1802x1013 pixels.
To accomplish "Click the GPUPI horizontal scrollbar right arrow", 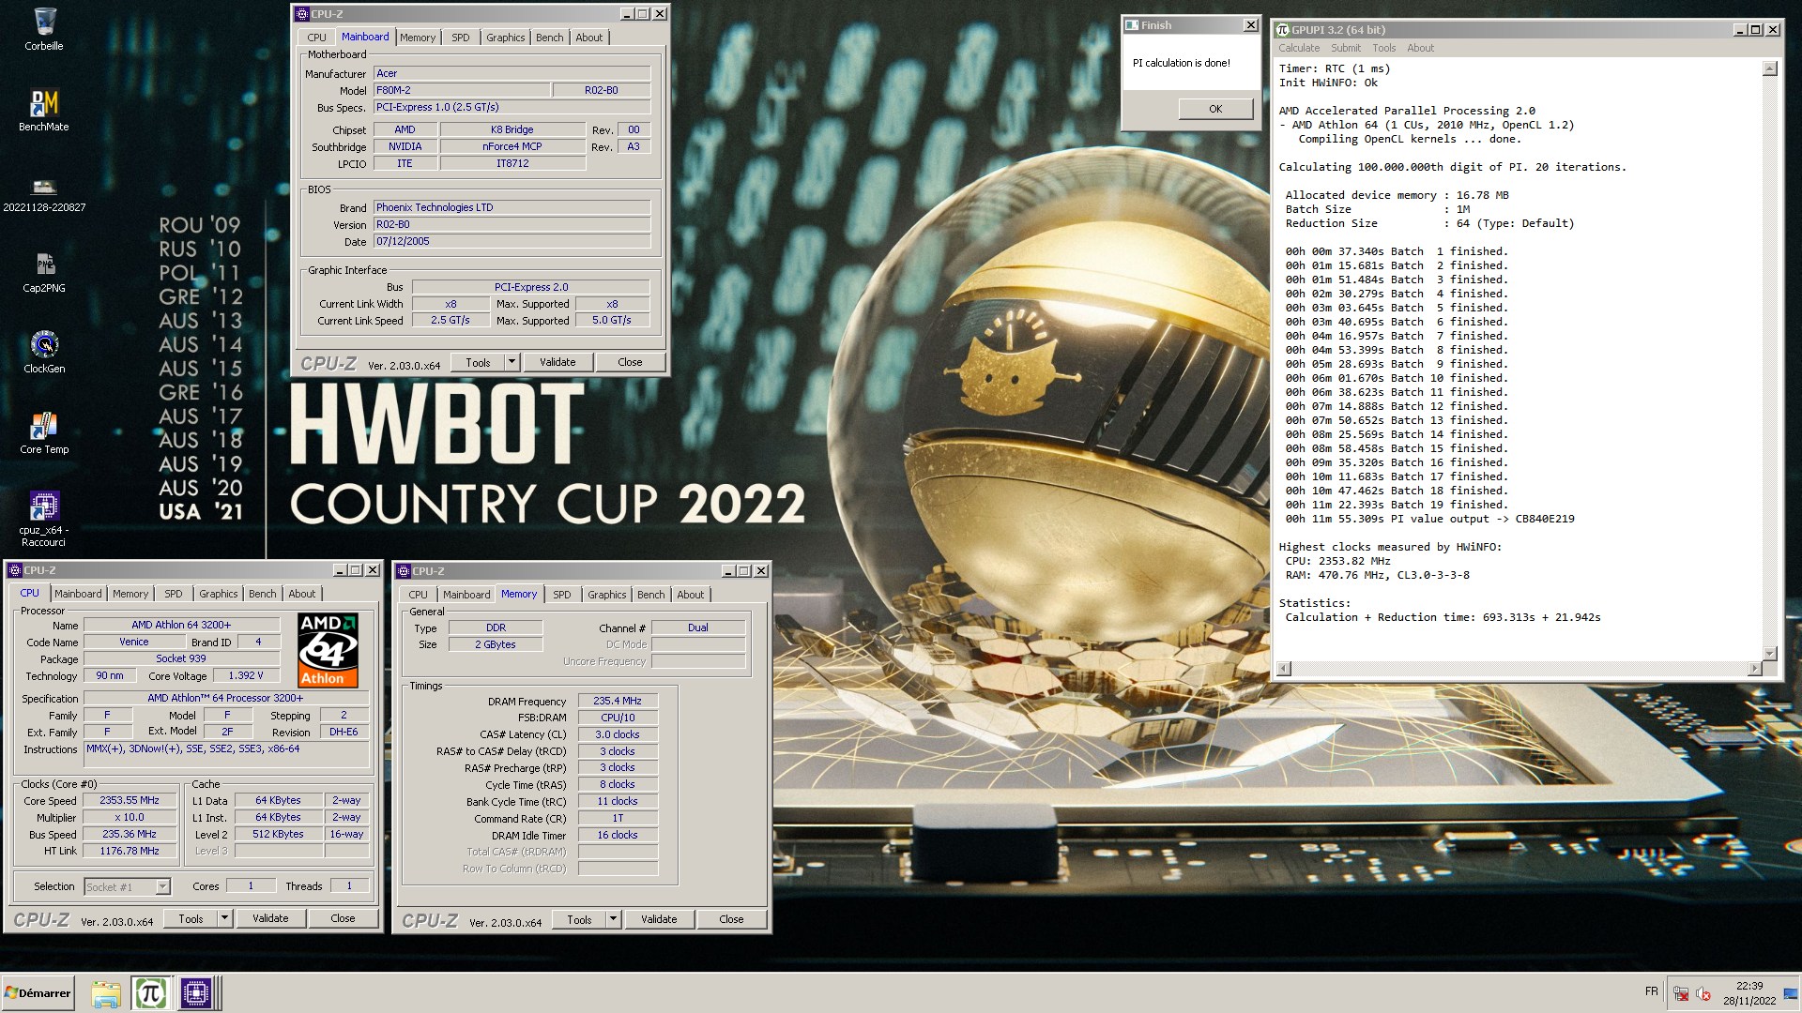I will 1755,669.
